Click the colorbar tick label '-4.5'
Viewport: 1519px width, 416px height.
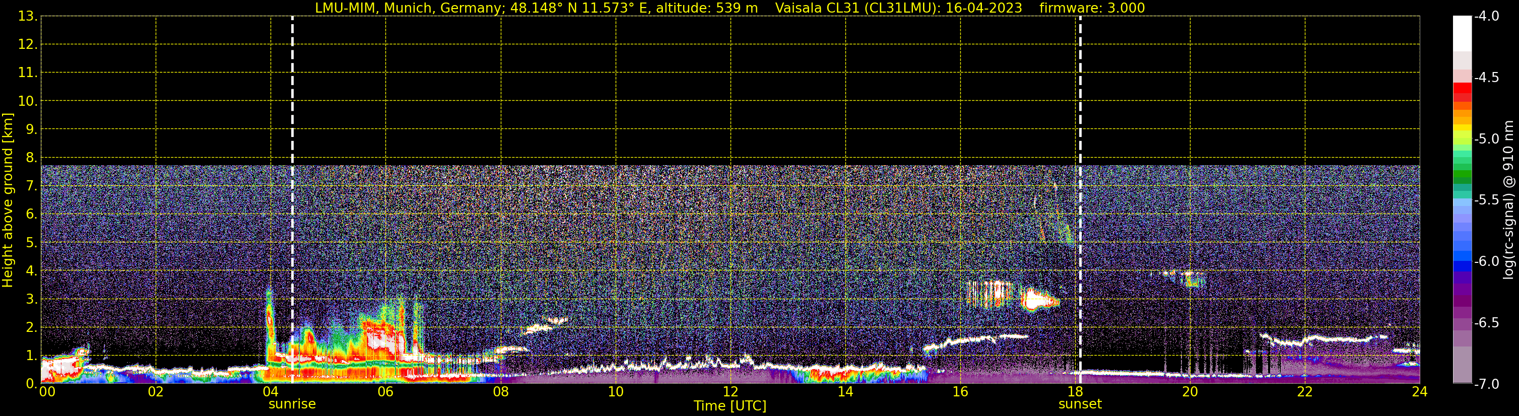coord(1486,78)
